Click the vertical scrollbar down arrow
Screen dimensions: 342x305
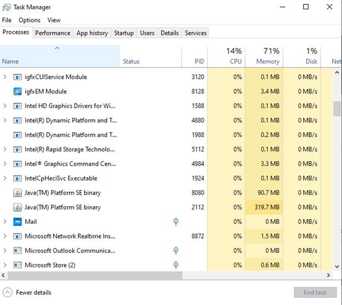tap(337, 267)
